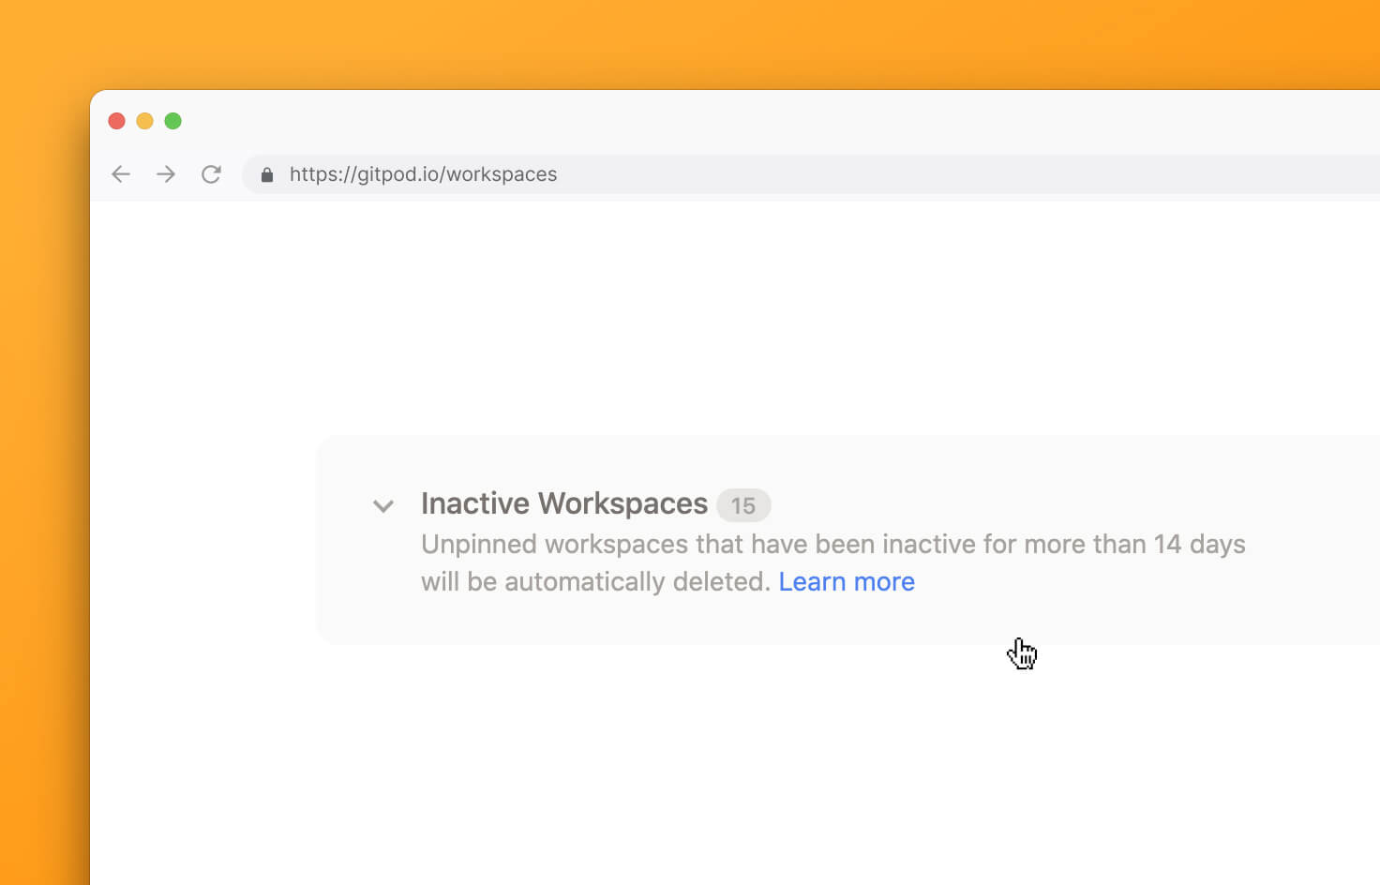
Task: Minimize the window with the yellow button
Action: coord(145,121)
